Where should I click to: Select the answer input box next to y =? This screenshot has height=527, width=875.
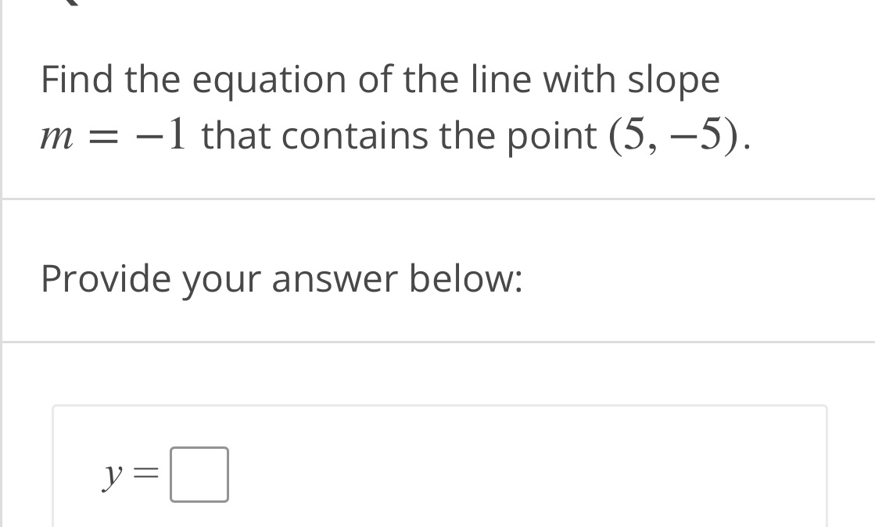click(199, 474)
